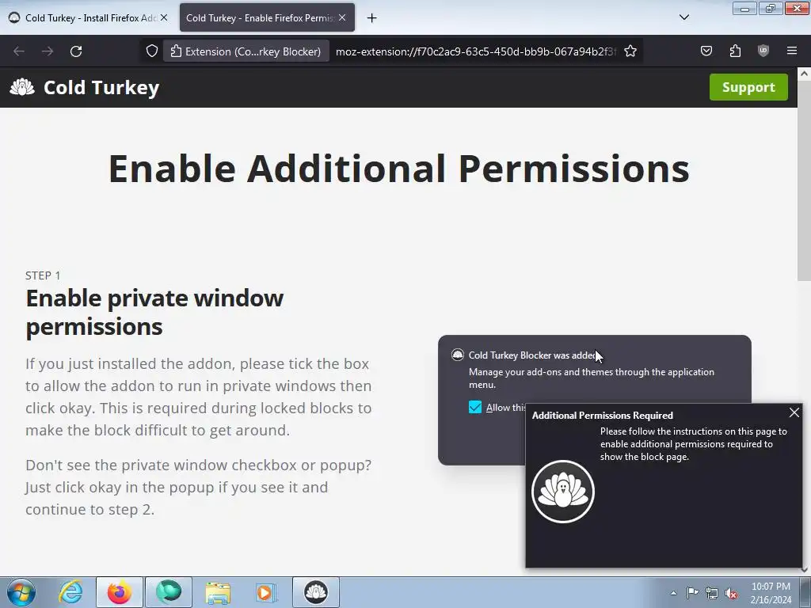Screen dimensions: 811x608
Task: Click the Cold Turkey Blocker was added popup icon
Action: pyautogui.click(x=457, y=355)
